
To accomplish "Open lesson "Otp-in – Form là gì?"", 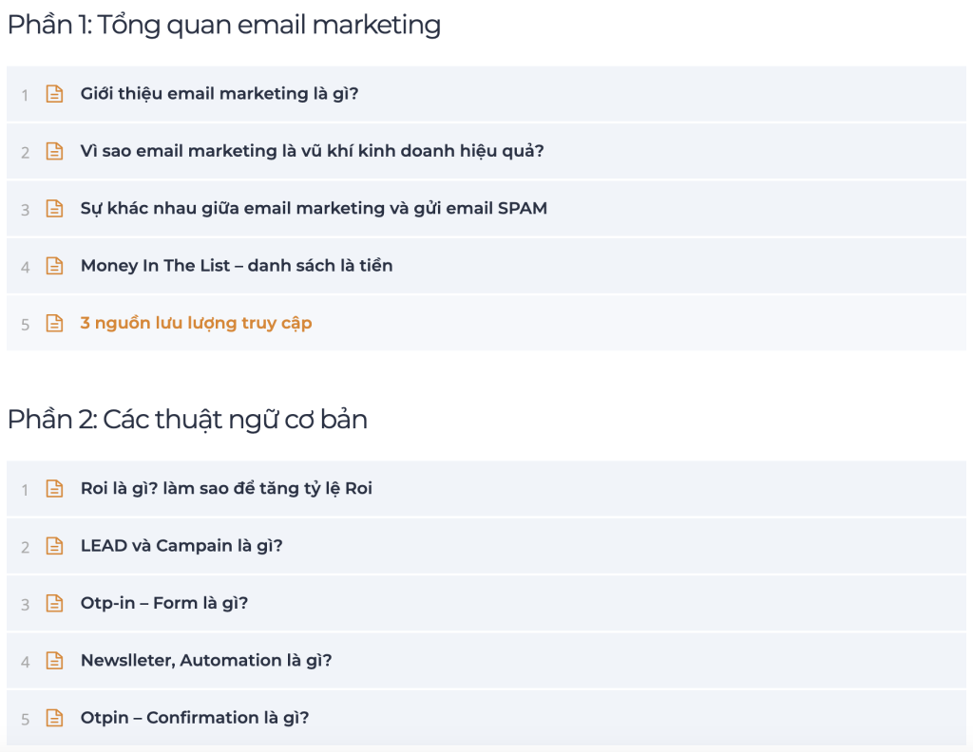I will coord(163,603).
